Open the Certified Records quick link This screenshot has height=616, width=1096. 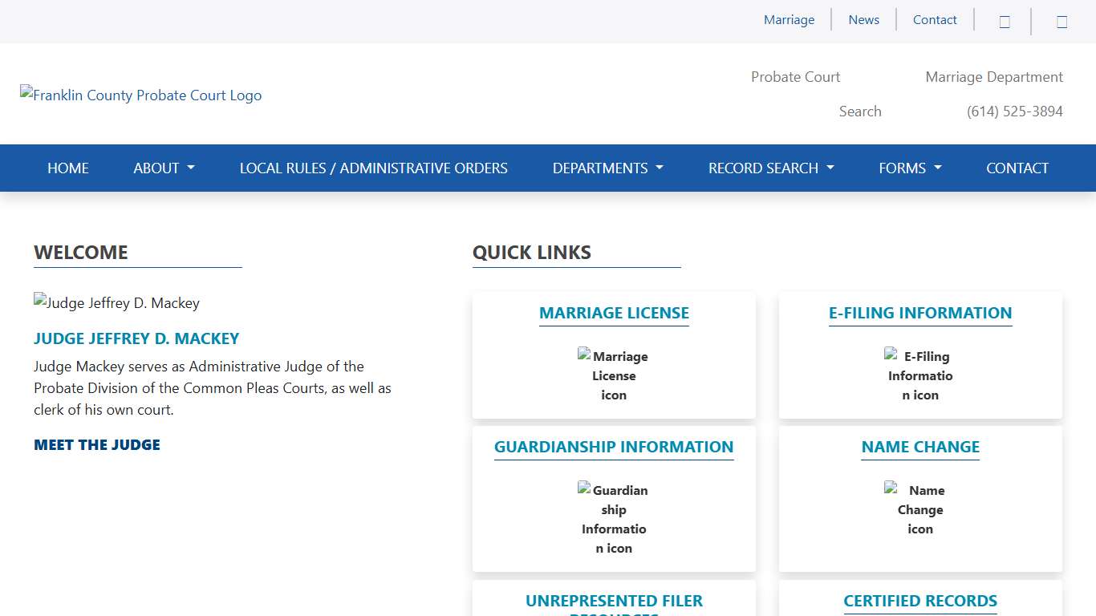pyautogui.click(x=920, y=601)
